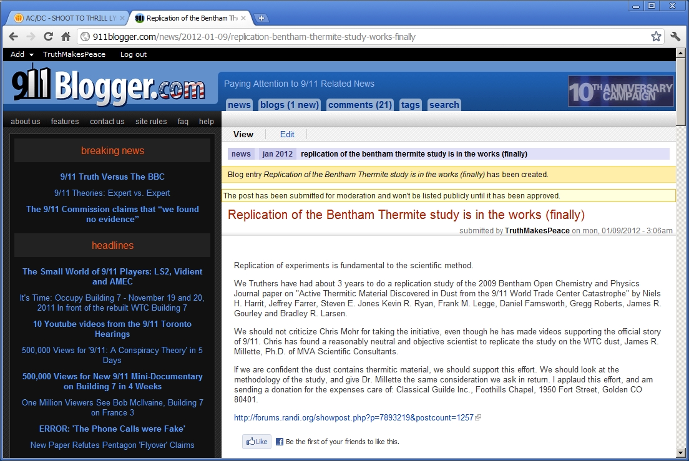Image resolution: width=689 pixels, height=461 pixels.
Task: Open the TruthMakesPeace account link
Action: click(74, 54)
